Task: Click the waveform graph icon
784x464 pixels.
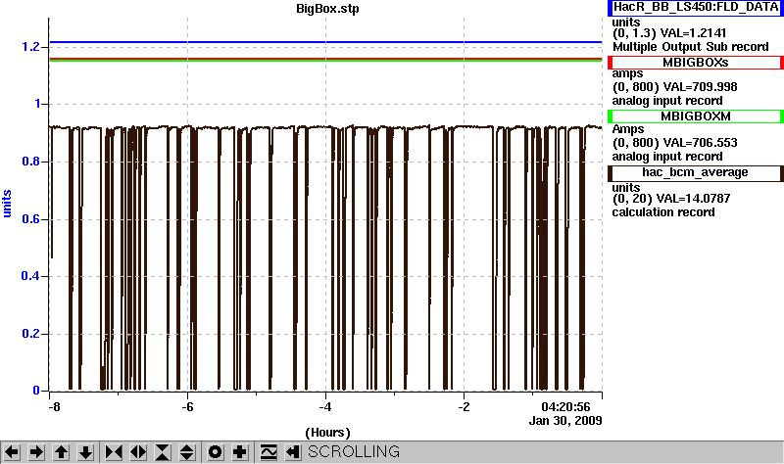Action: tap(269, 452)
